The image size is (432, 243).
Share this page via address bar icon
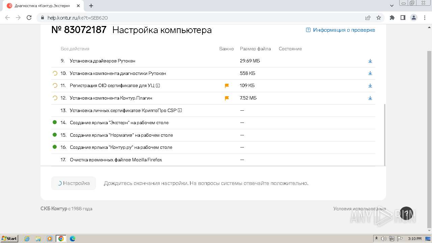tap(368, 18)
